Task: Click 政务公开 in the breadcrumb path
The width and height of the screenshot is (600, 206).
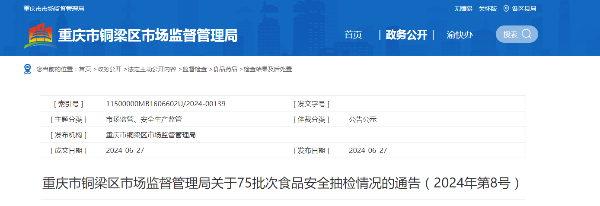Action: 109,69
